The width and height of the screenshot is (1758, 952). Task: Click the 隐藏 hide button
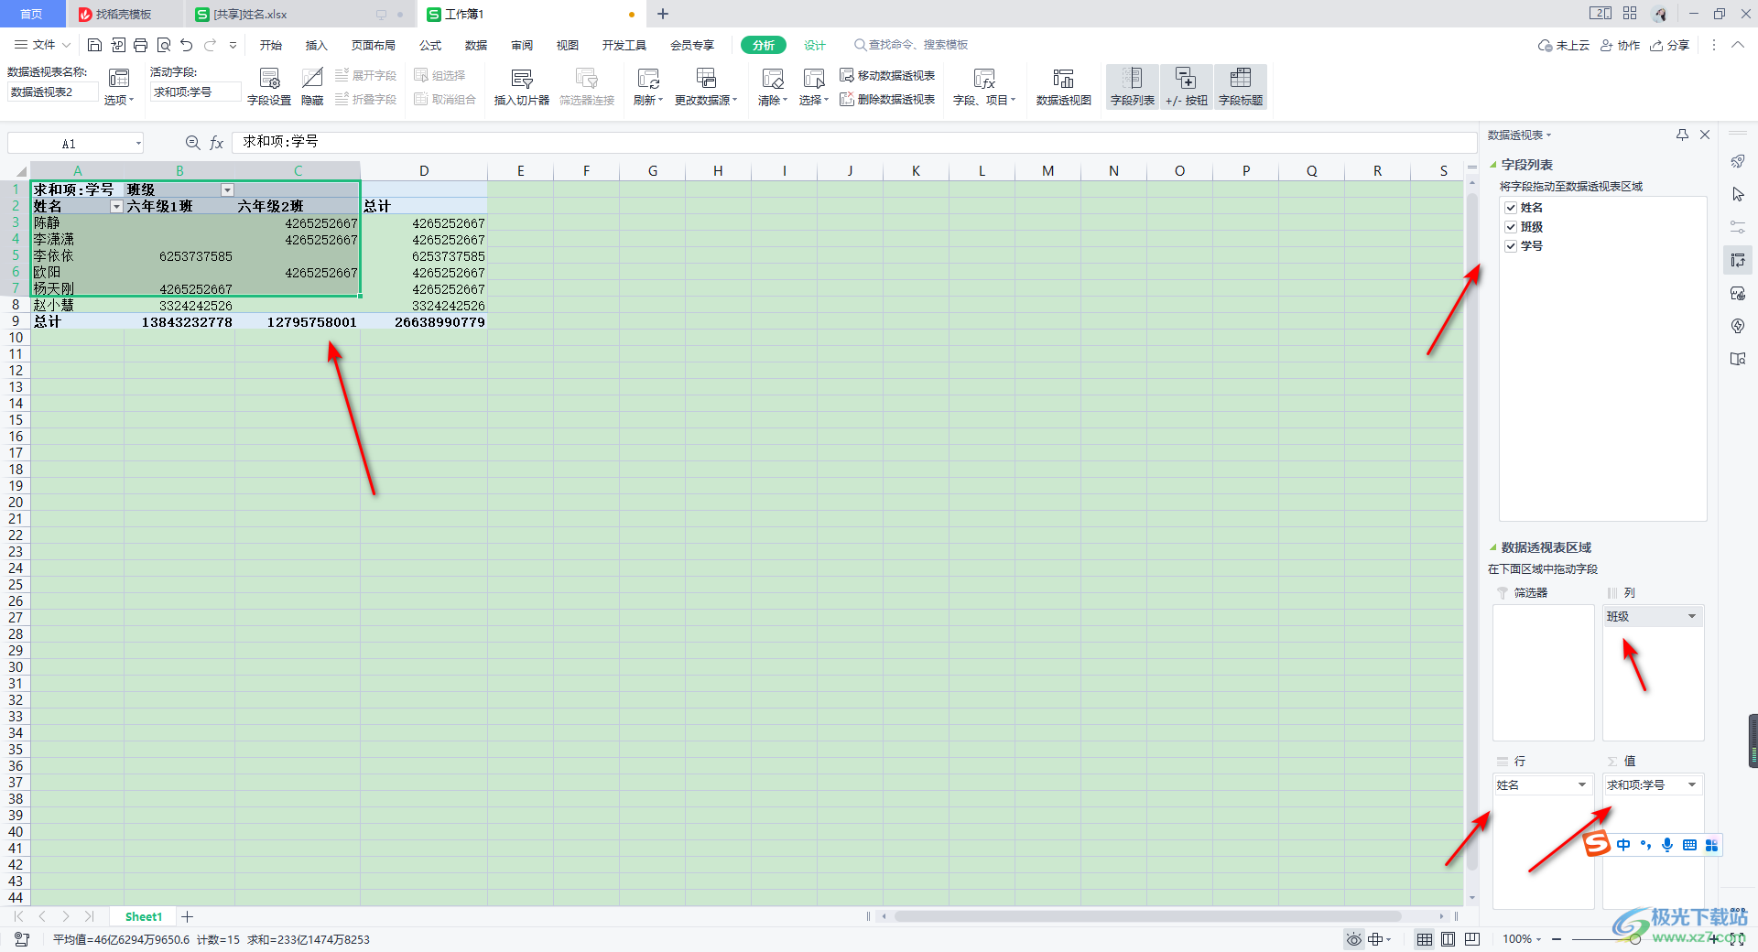click(312, 87)
